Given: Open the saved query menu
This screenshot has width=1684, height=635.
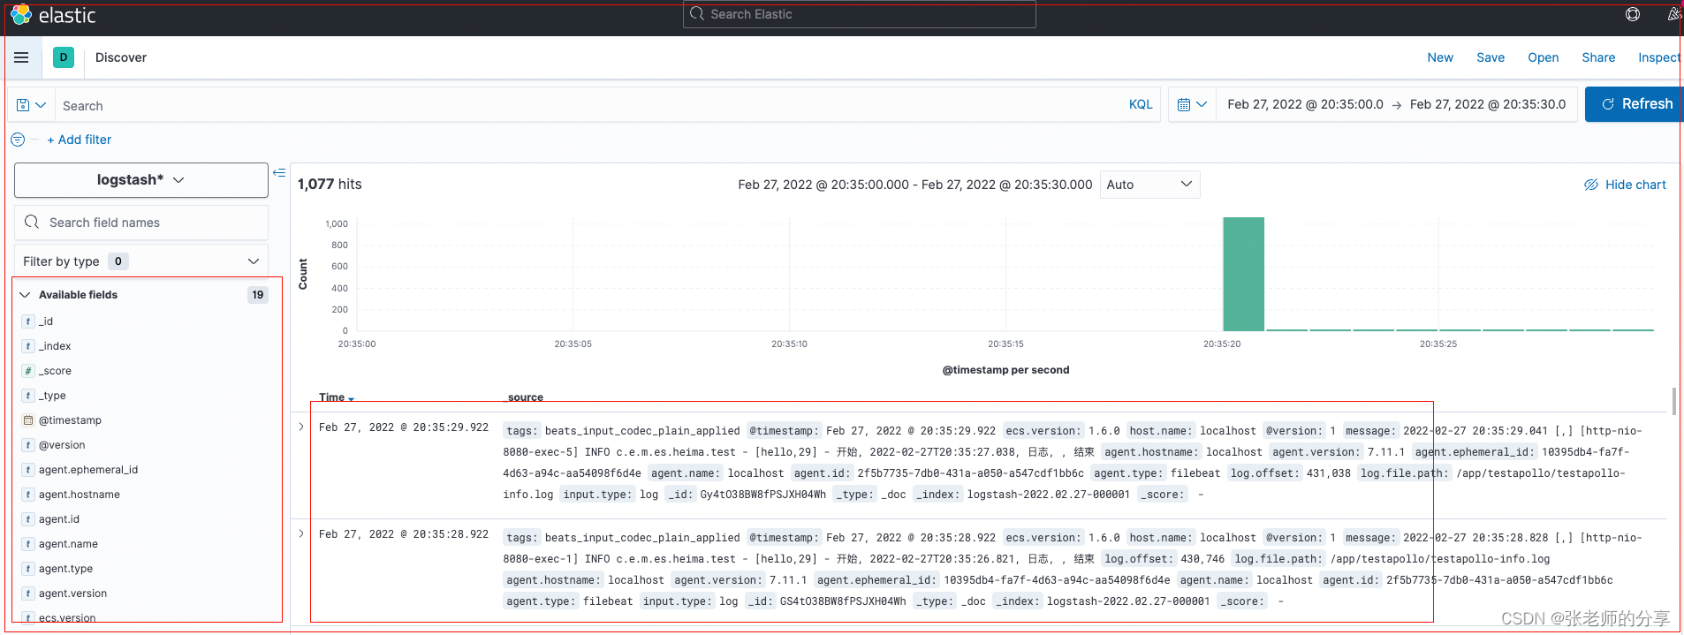Looking at the screenshot, I should (31, 105).
